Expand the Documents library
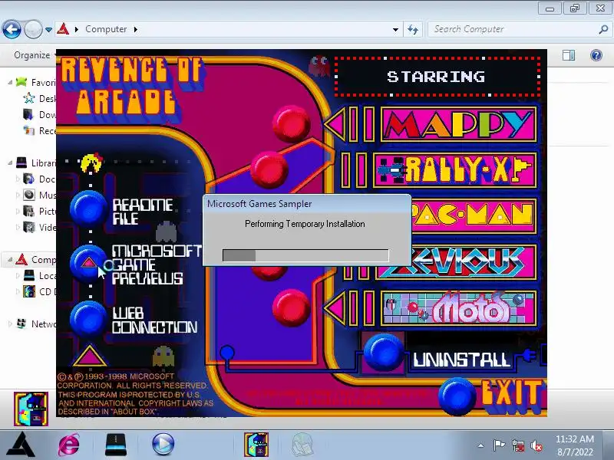The height and width of the screenshot is (460, 614). click(18, 179)
